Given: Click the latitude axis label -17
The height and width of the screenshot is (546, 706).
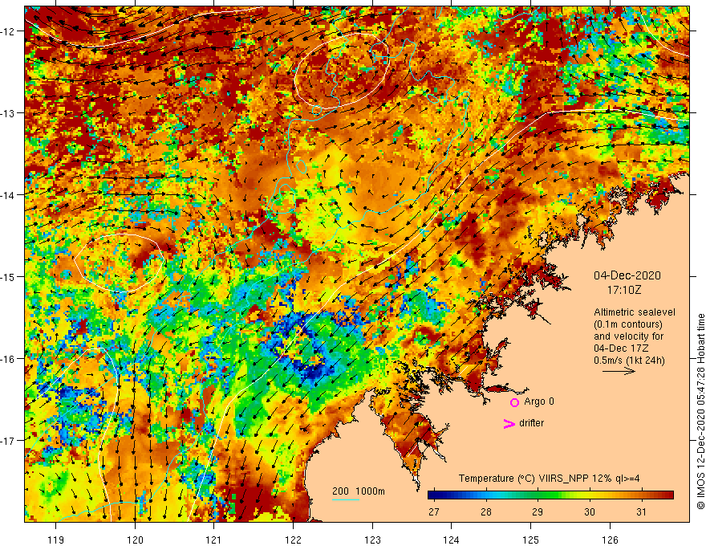Looking at the screenshot, I should pos(8,441).
